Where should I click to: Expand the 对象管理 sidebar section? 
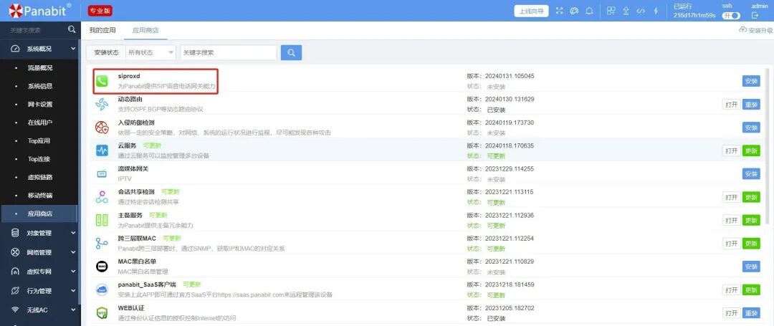pos(40,233)
